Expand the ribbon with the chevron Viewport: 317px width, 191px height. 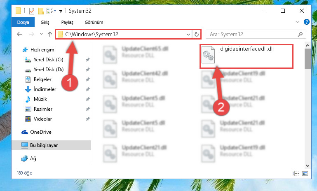pos(297,22)
